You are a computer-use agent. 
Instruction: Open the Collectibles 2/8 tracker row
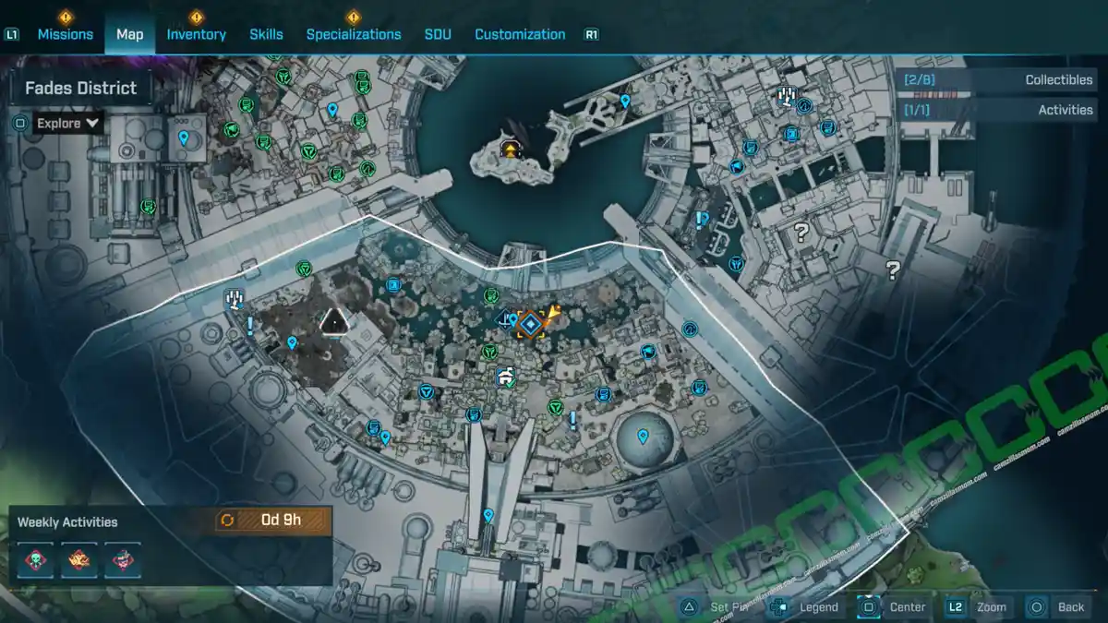click(1001, 80)
